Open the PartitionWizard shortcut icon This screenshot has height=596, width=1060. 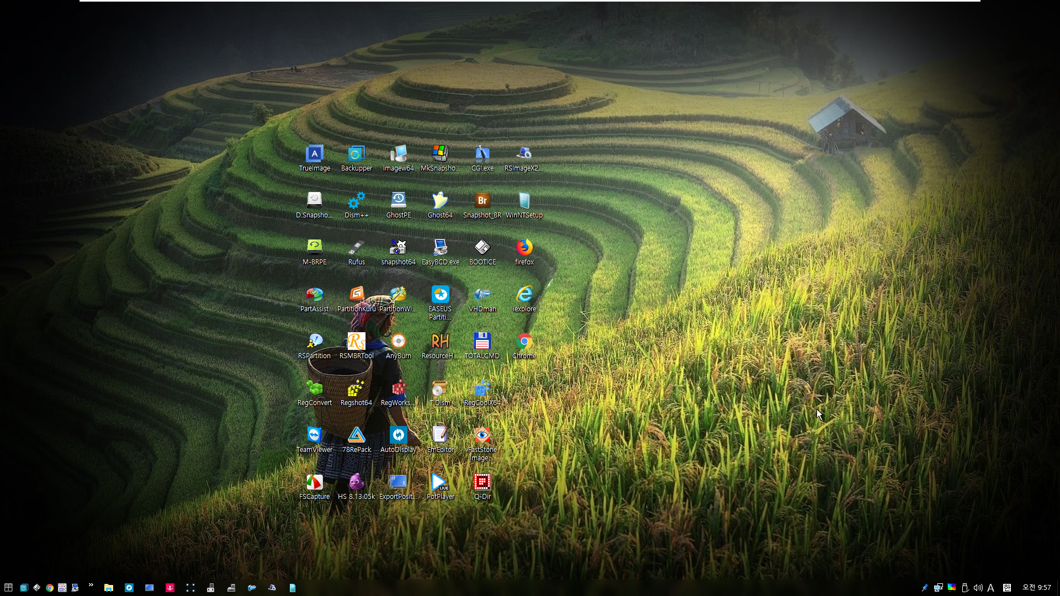(x=398, y=299)
